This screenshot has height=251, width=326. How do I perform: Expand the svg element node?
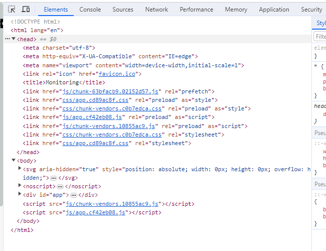(20, 169)
